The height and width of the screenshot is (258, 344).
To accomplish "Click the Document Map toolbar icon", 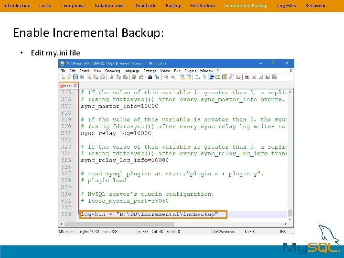I will point(218,77).
